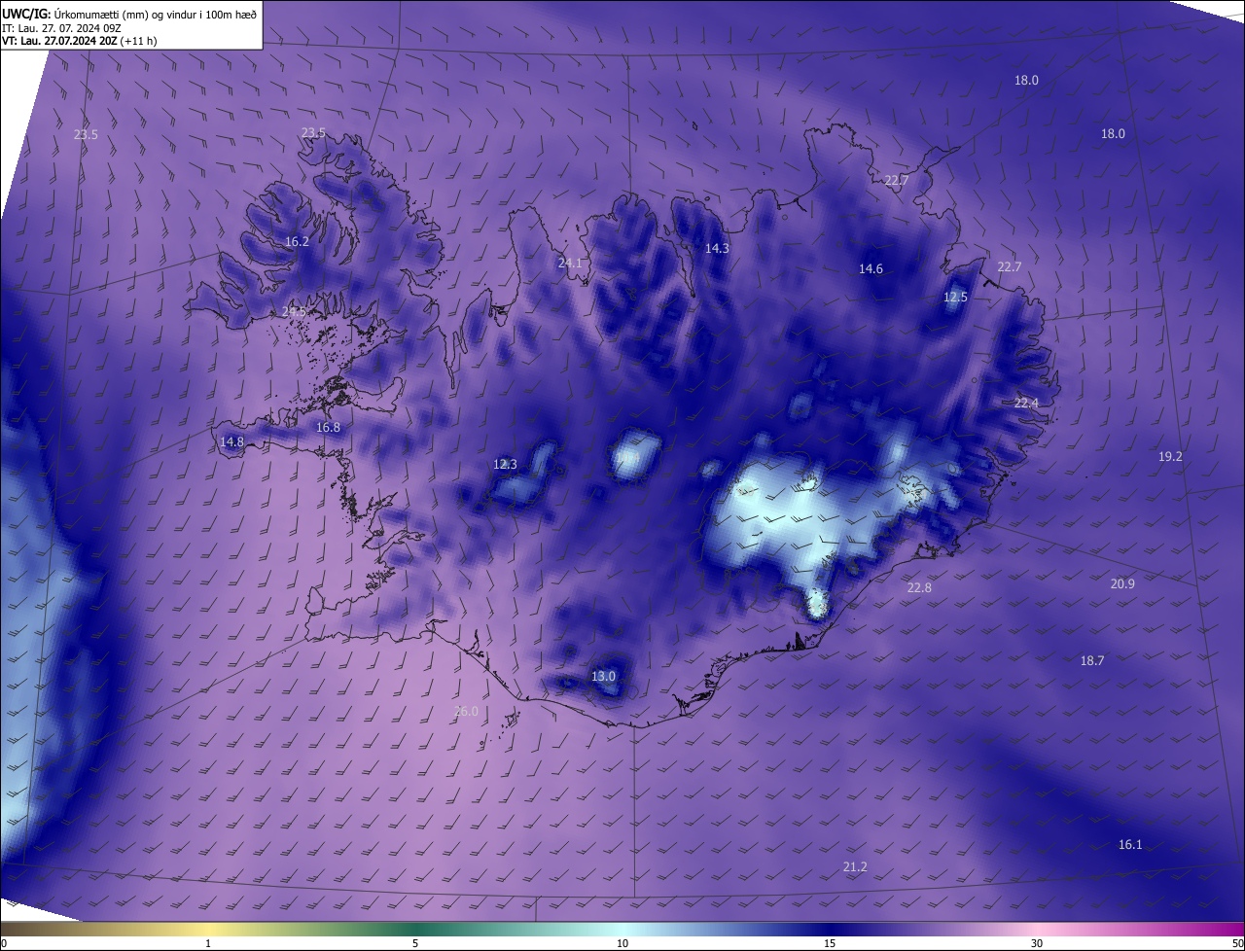Click the 24.1 value label
The image size is (1245, 951).
tap(570, 263)
